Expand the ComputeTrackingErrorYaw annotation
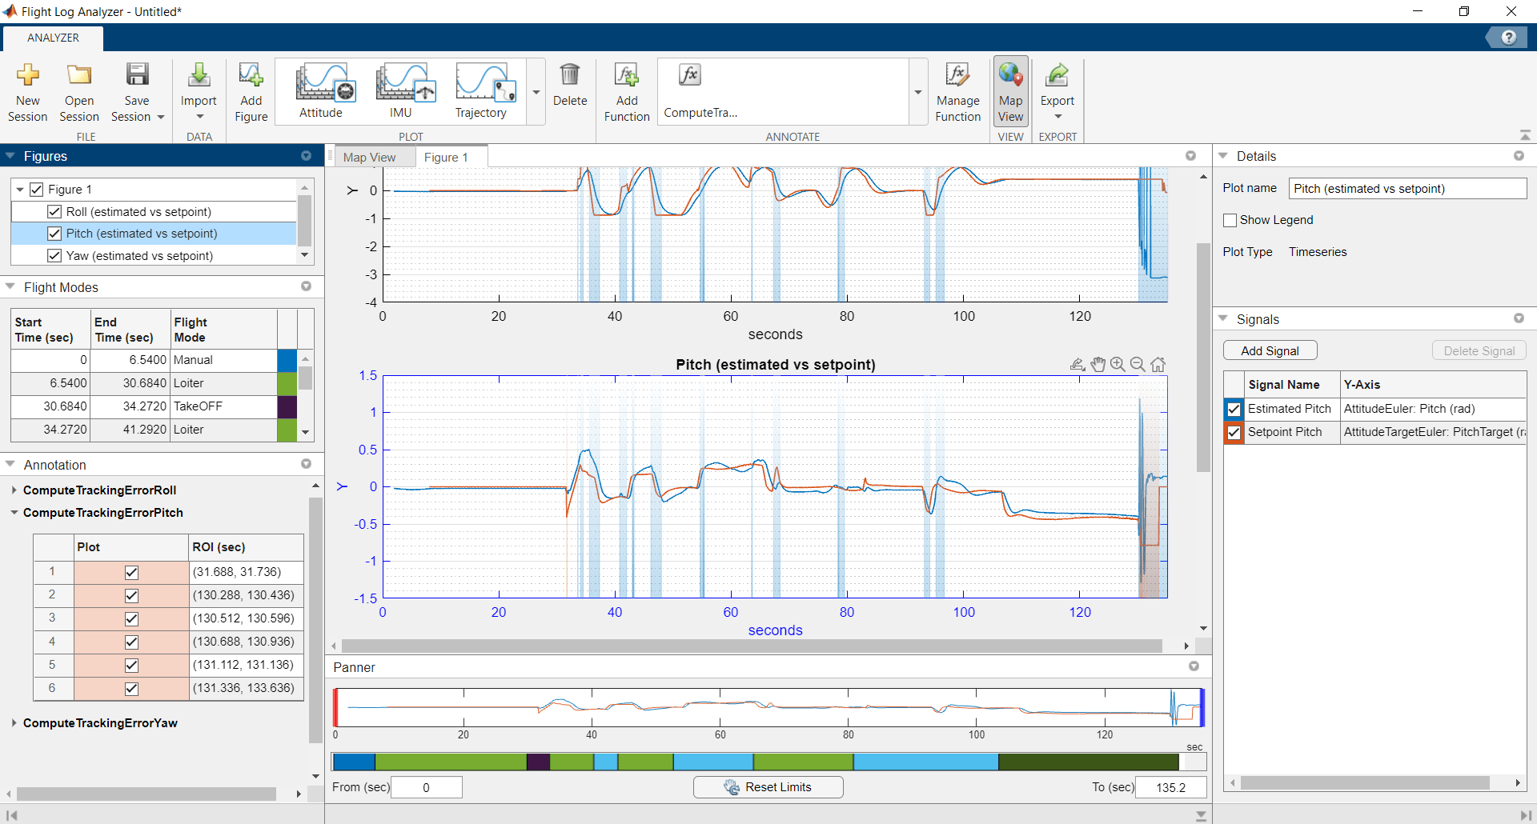Viewport: 1537px width, 824px height. tap(14, 723)
